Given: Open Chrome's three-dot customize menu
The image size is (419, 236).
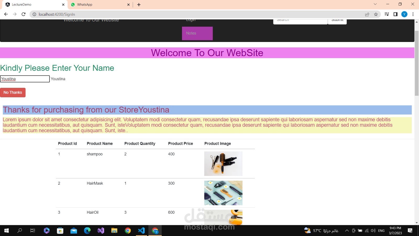Looking at the screenshot, I should pyautogui.click(x=413, y=14).
